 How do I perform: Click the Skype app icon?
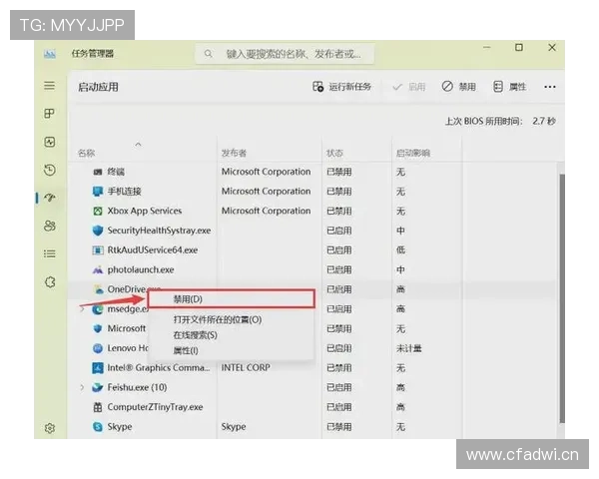click(98, 427)
